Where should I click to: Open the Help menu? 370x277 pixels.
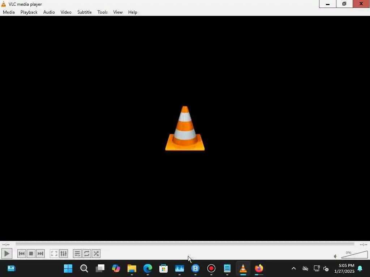click(133, 12)
